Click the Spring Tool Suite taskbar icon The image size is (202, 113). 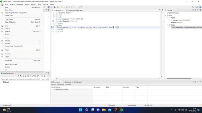[x=121, y=110]
